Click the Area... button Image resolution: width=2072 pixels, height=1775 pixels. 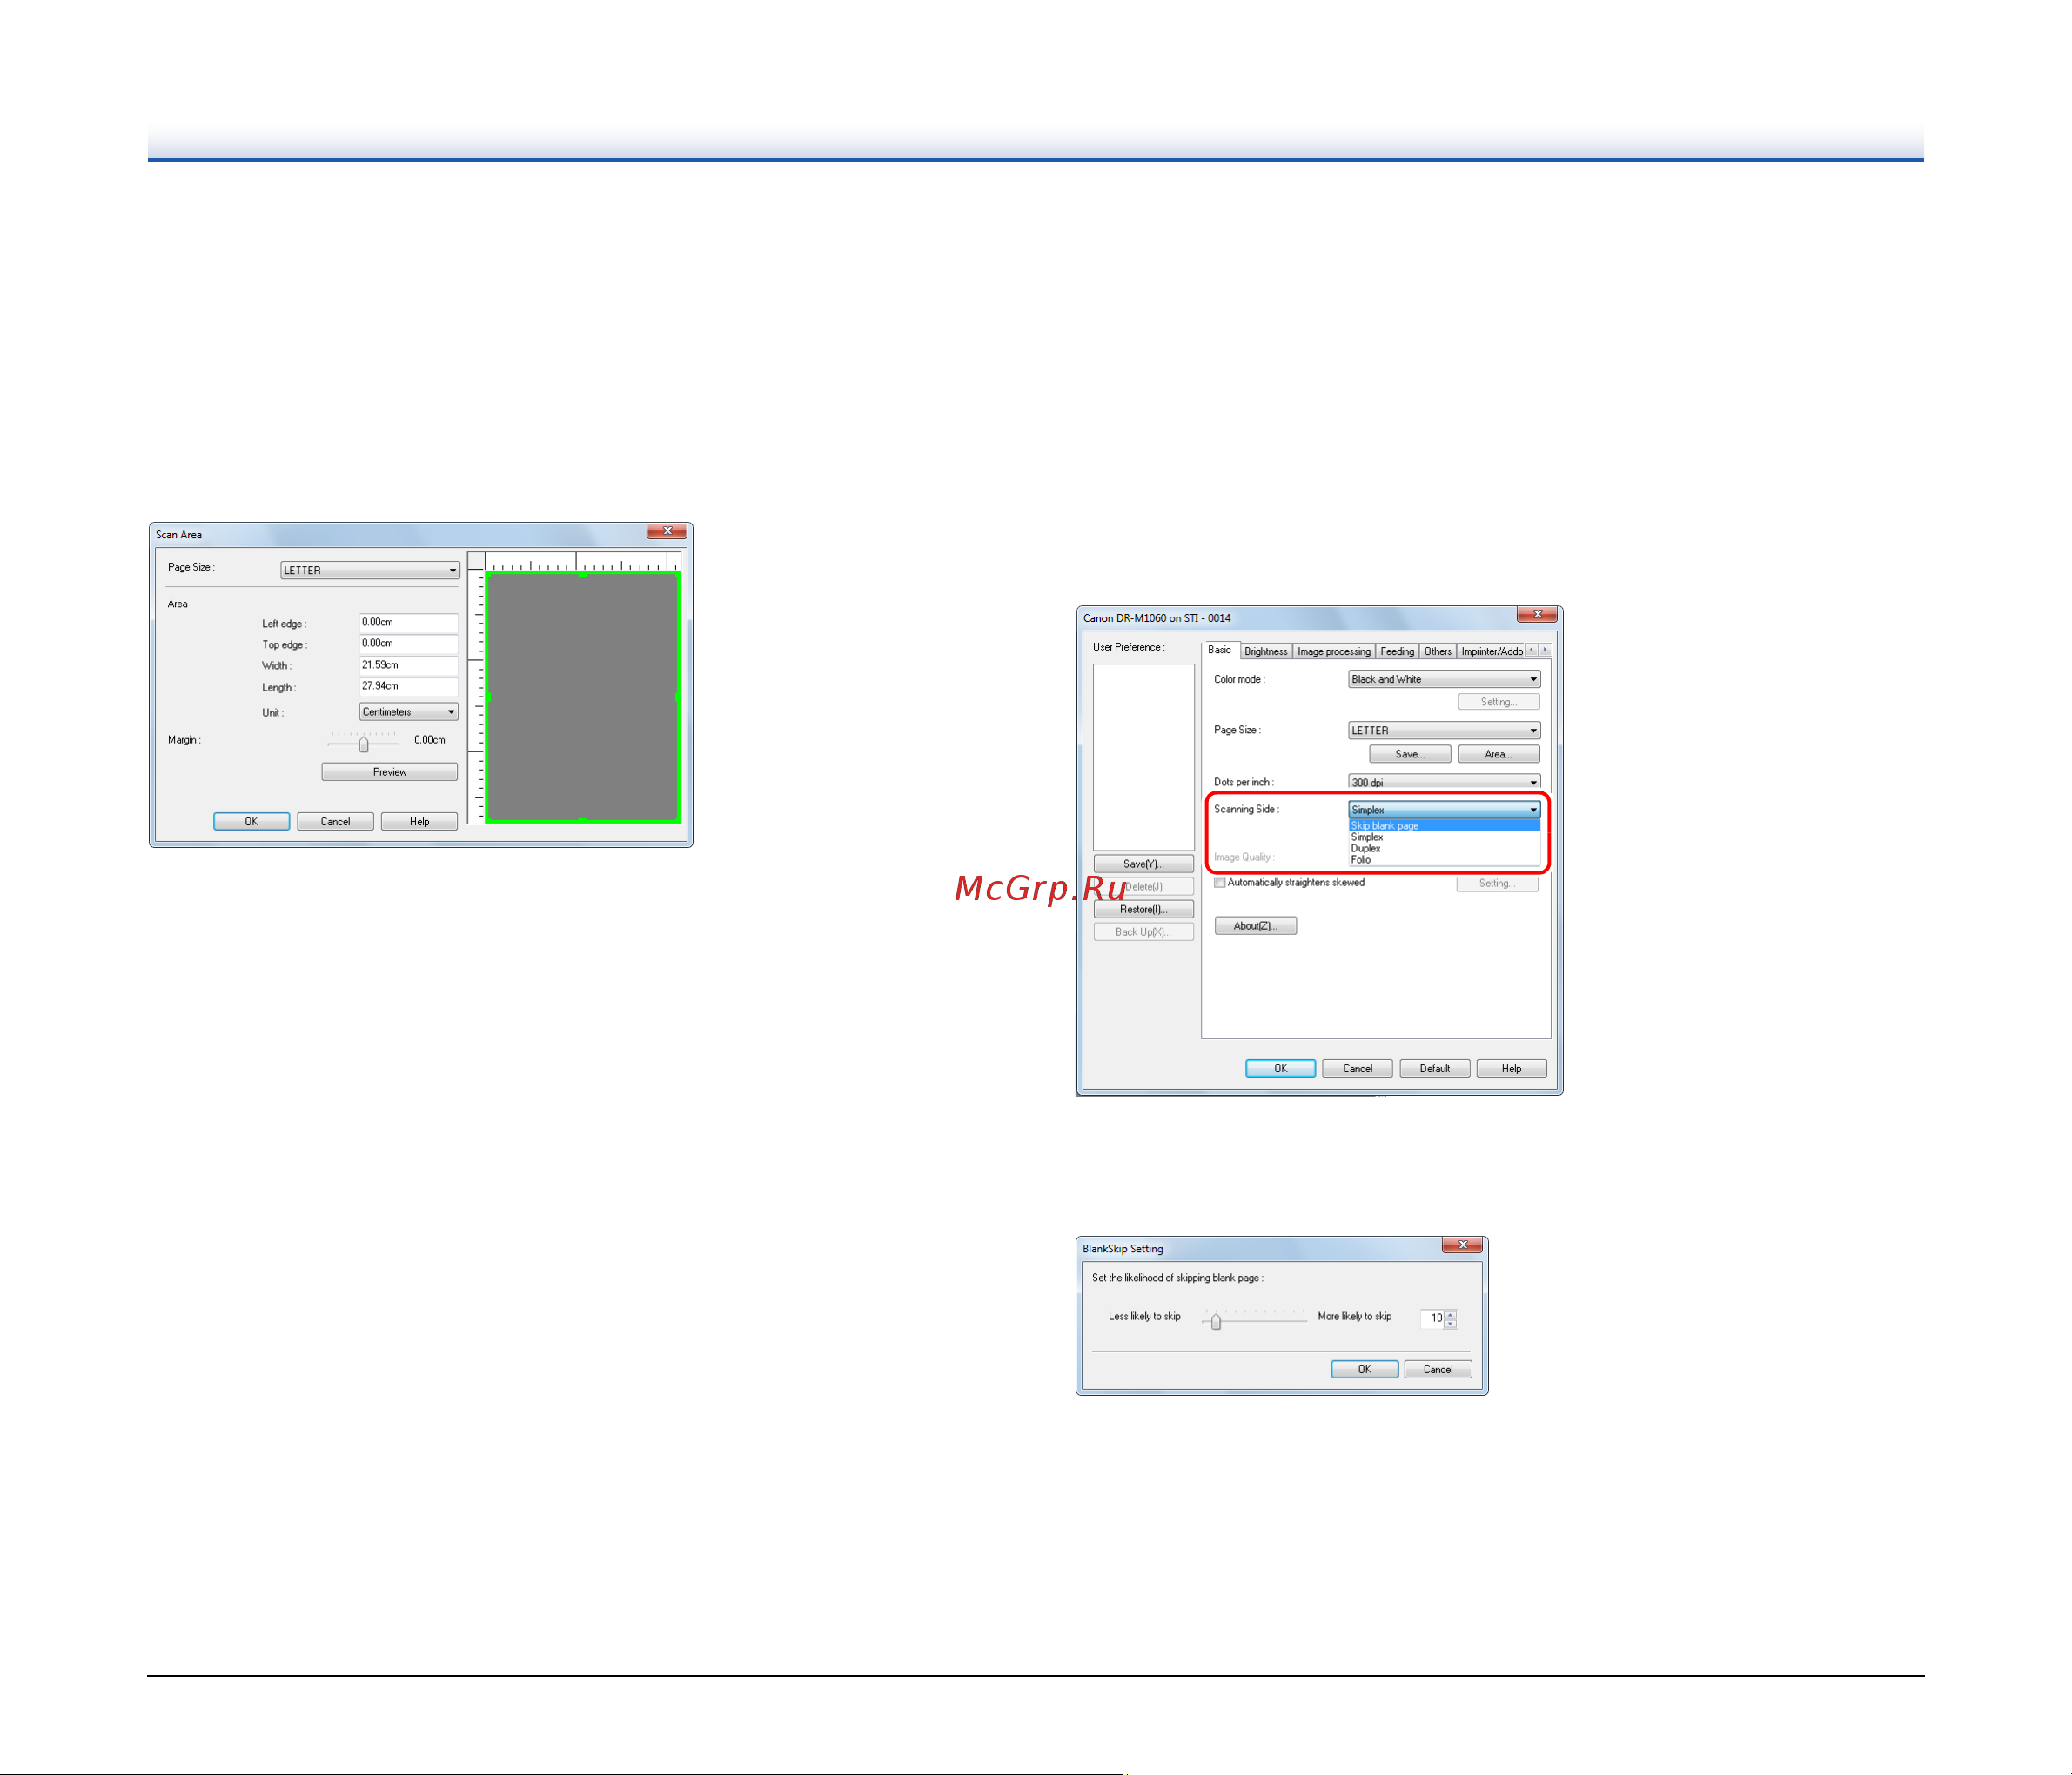(x=1498, y=755)
